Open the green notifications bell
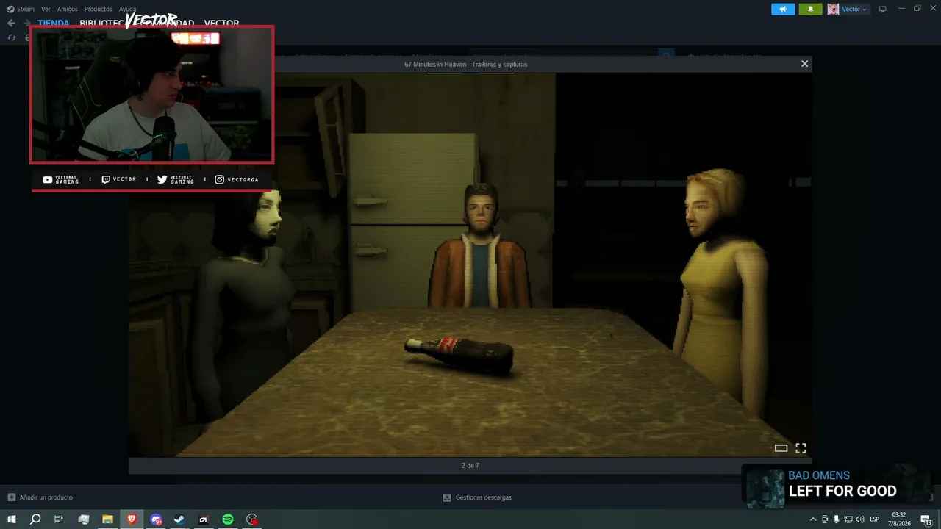 [x=810, y=10]
